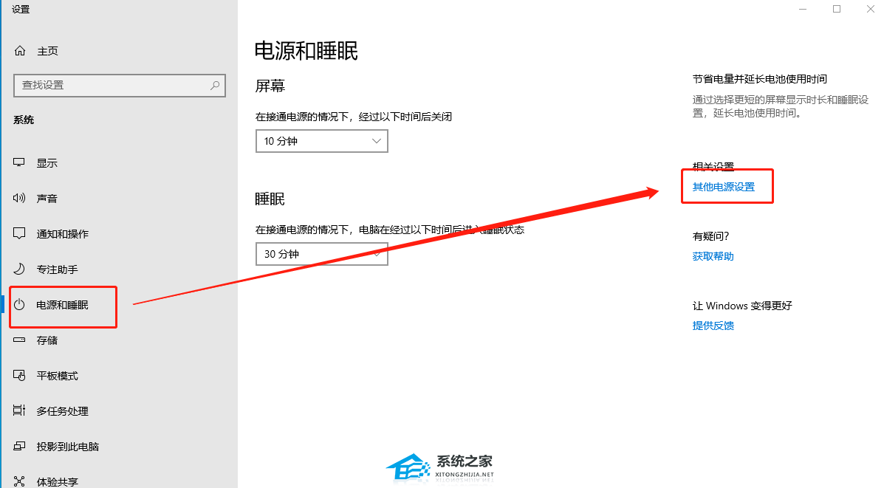Viewport: 884px width, 488px height.
Task: Open the screen-off 10 分钟 dropdown
Action: (x=322, y=141)
